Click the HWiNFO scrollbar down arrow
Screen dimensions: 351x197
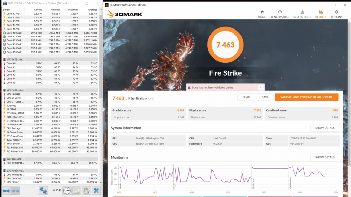pos(100,182)
